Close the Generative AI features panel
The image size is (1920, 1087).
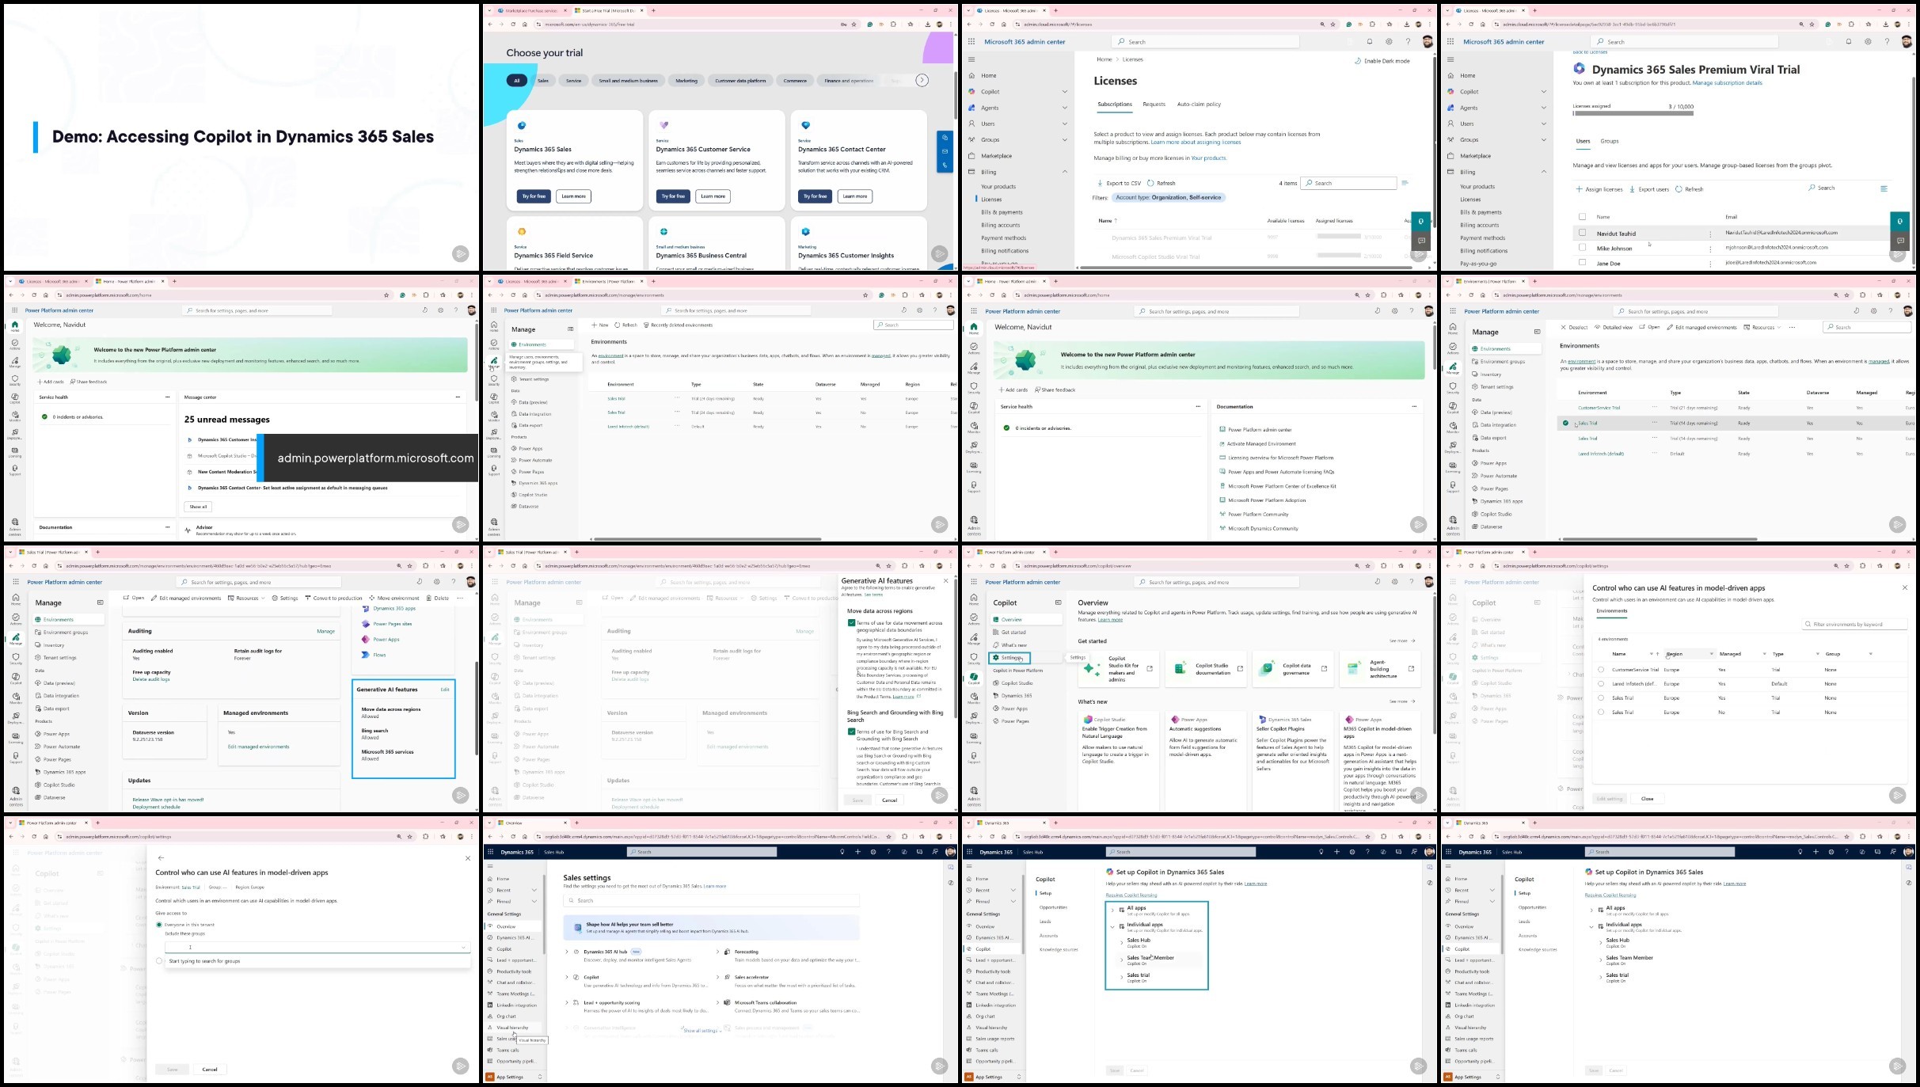click(x=945, y=581)
